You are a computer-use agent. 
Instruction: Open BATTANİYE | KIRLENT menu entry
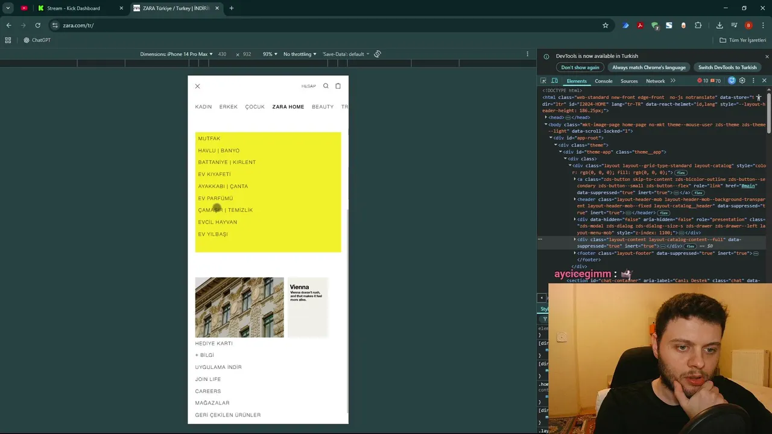click(227, 162)
